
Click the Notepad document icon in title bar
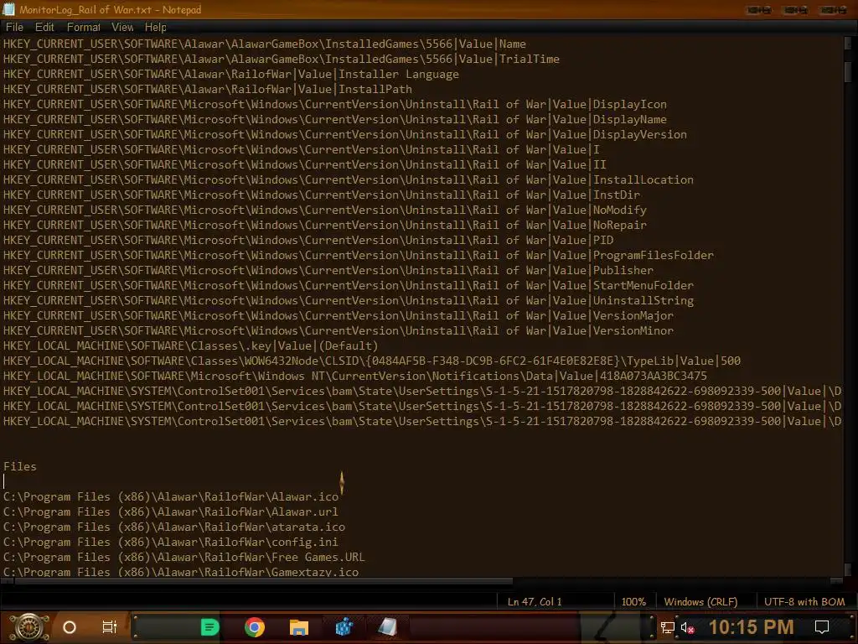[x=8, y=9]
